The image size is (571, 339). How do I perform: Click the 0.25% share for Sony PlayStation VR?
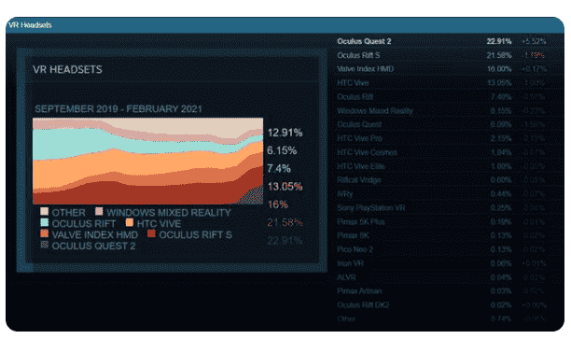coord(501,207)
